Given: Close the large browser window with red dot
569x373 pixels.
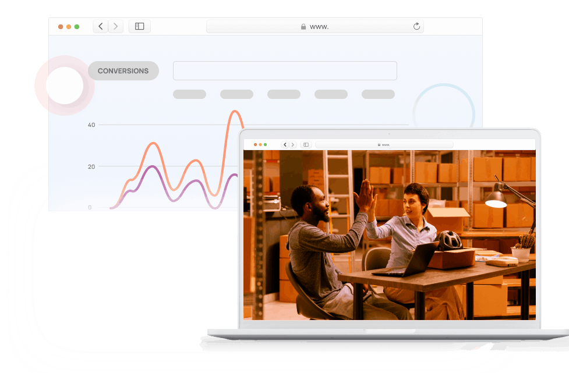Looking at the screenshot, I should coord(61,27).
